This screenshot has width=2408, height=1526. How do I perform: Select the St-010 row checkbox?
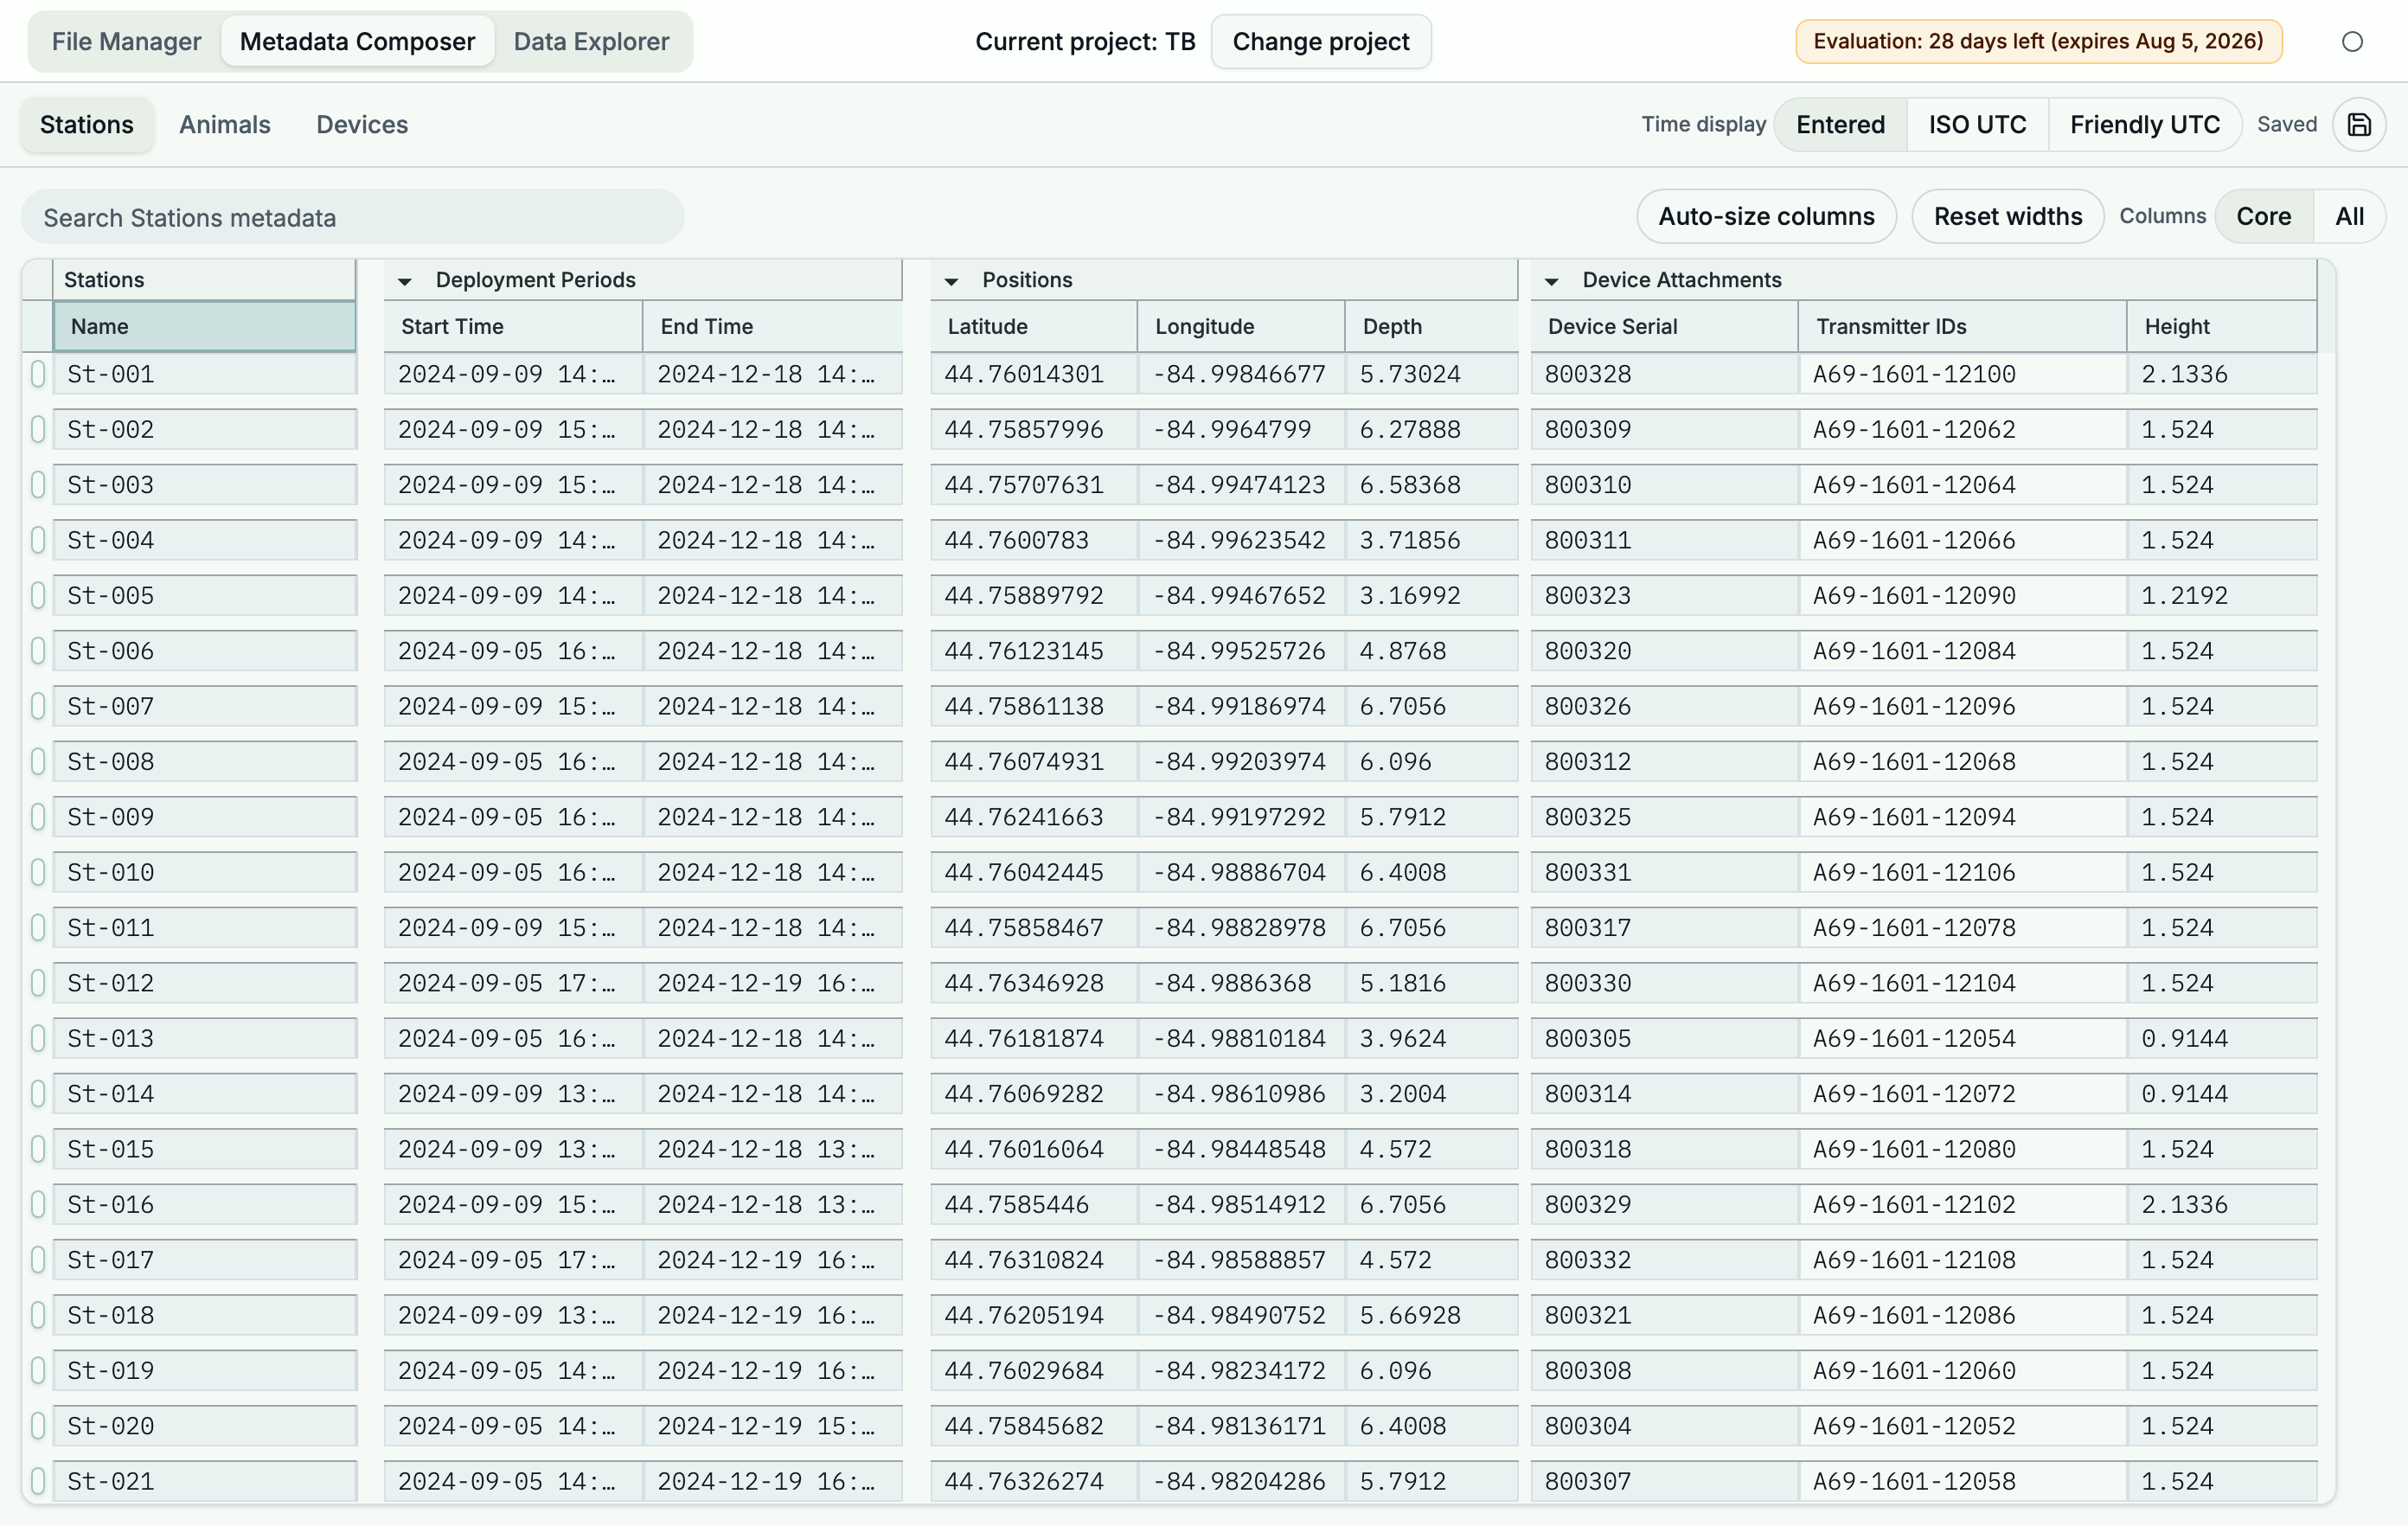pyautogui.click(x=38, y=872)
